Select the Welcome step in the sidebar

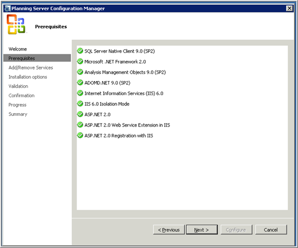(x=18, y=49)
